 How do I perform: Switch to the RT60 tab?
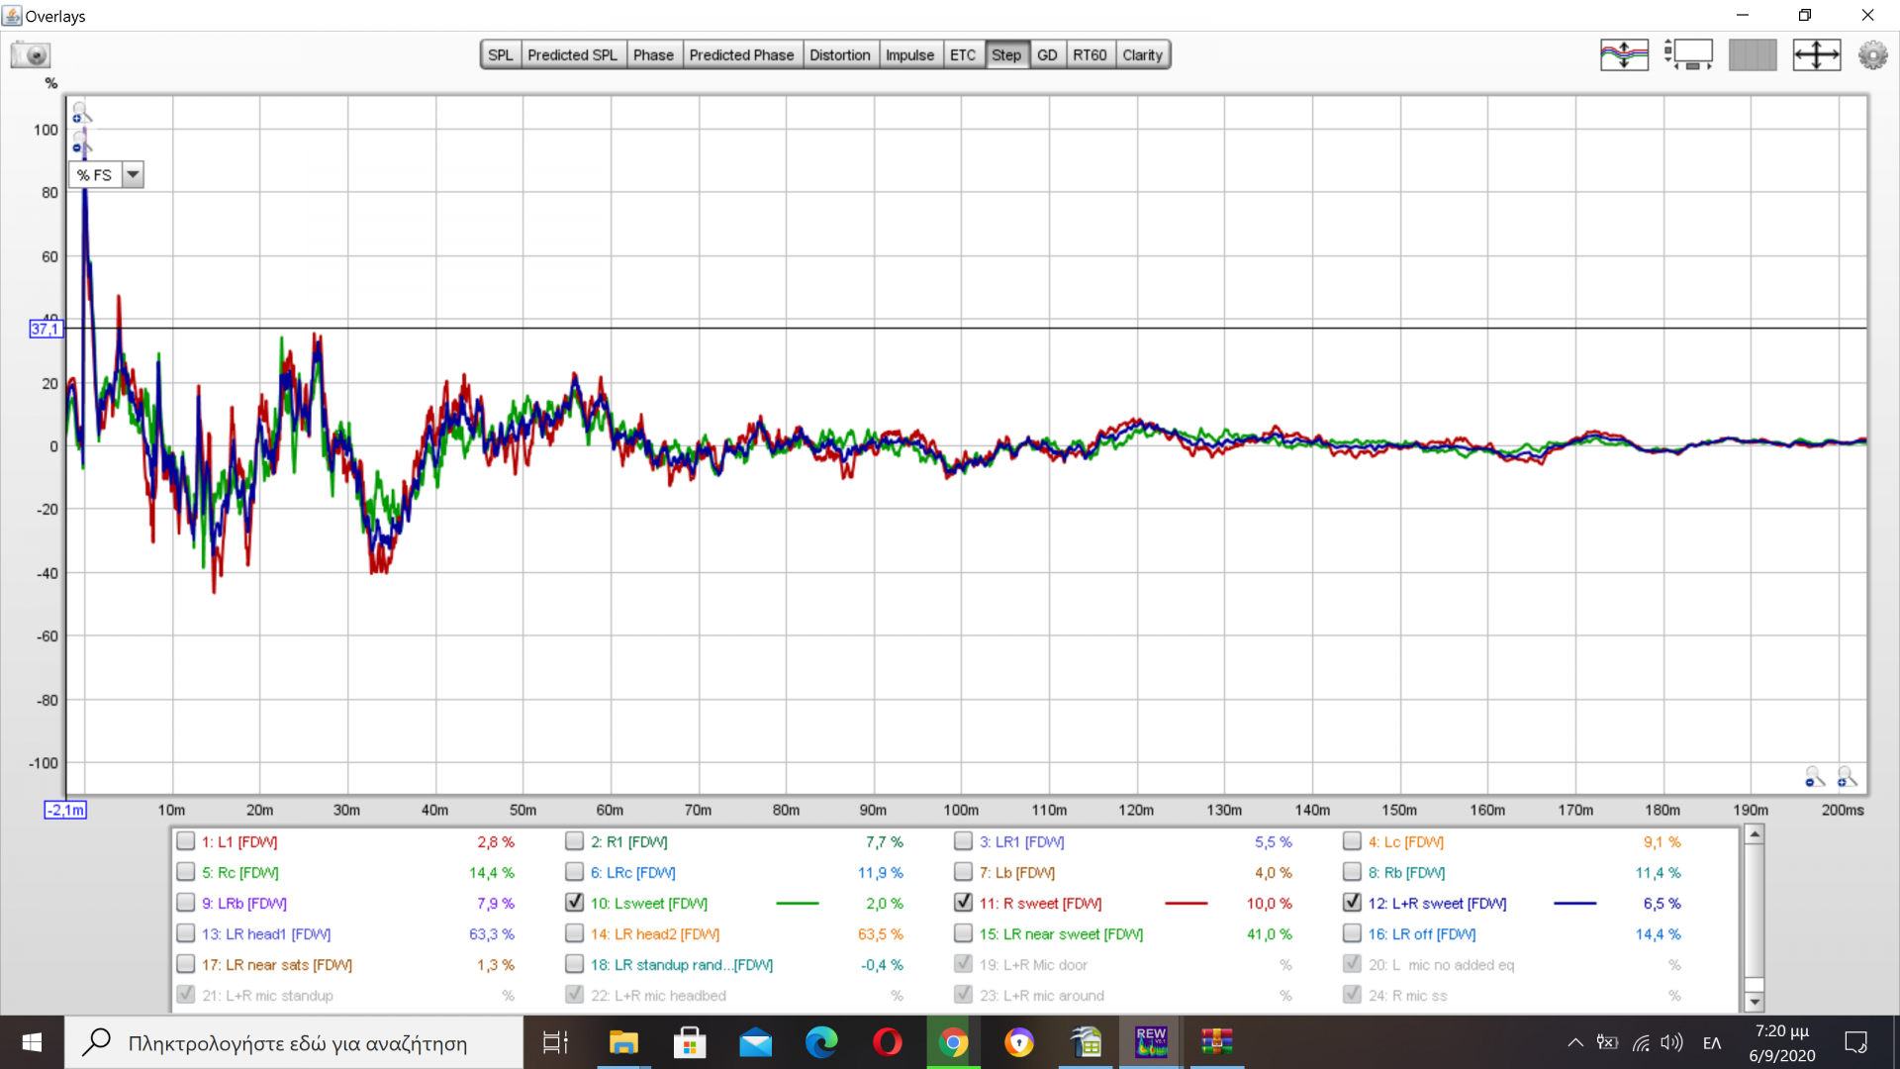[1089, 55]
